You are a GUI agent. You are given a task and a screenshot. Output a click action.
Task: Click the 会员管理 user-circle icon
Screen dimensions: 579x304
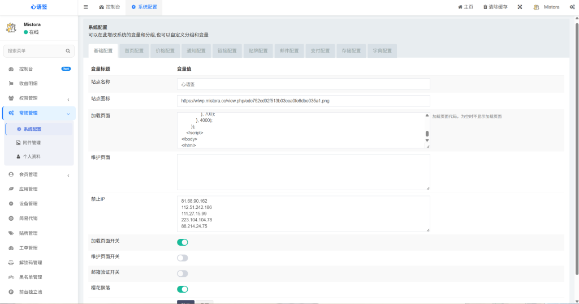[x=11, y=174]
